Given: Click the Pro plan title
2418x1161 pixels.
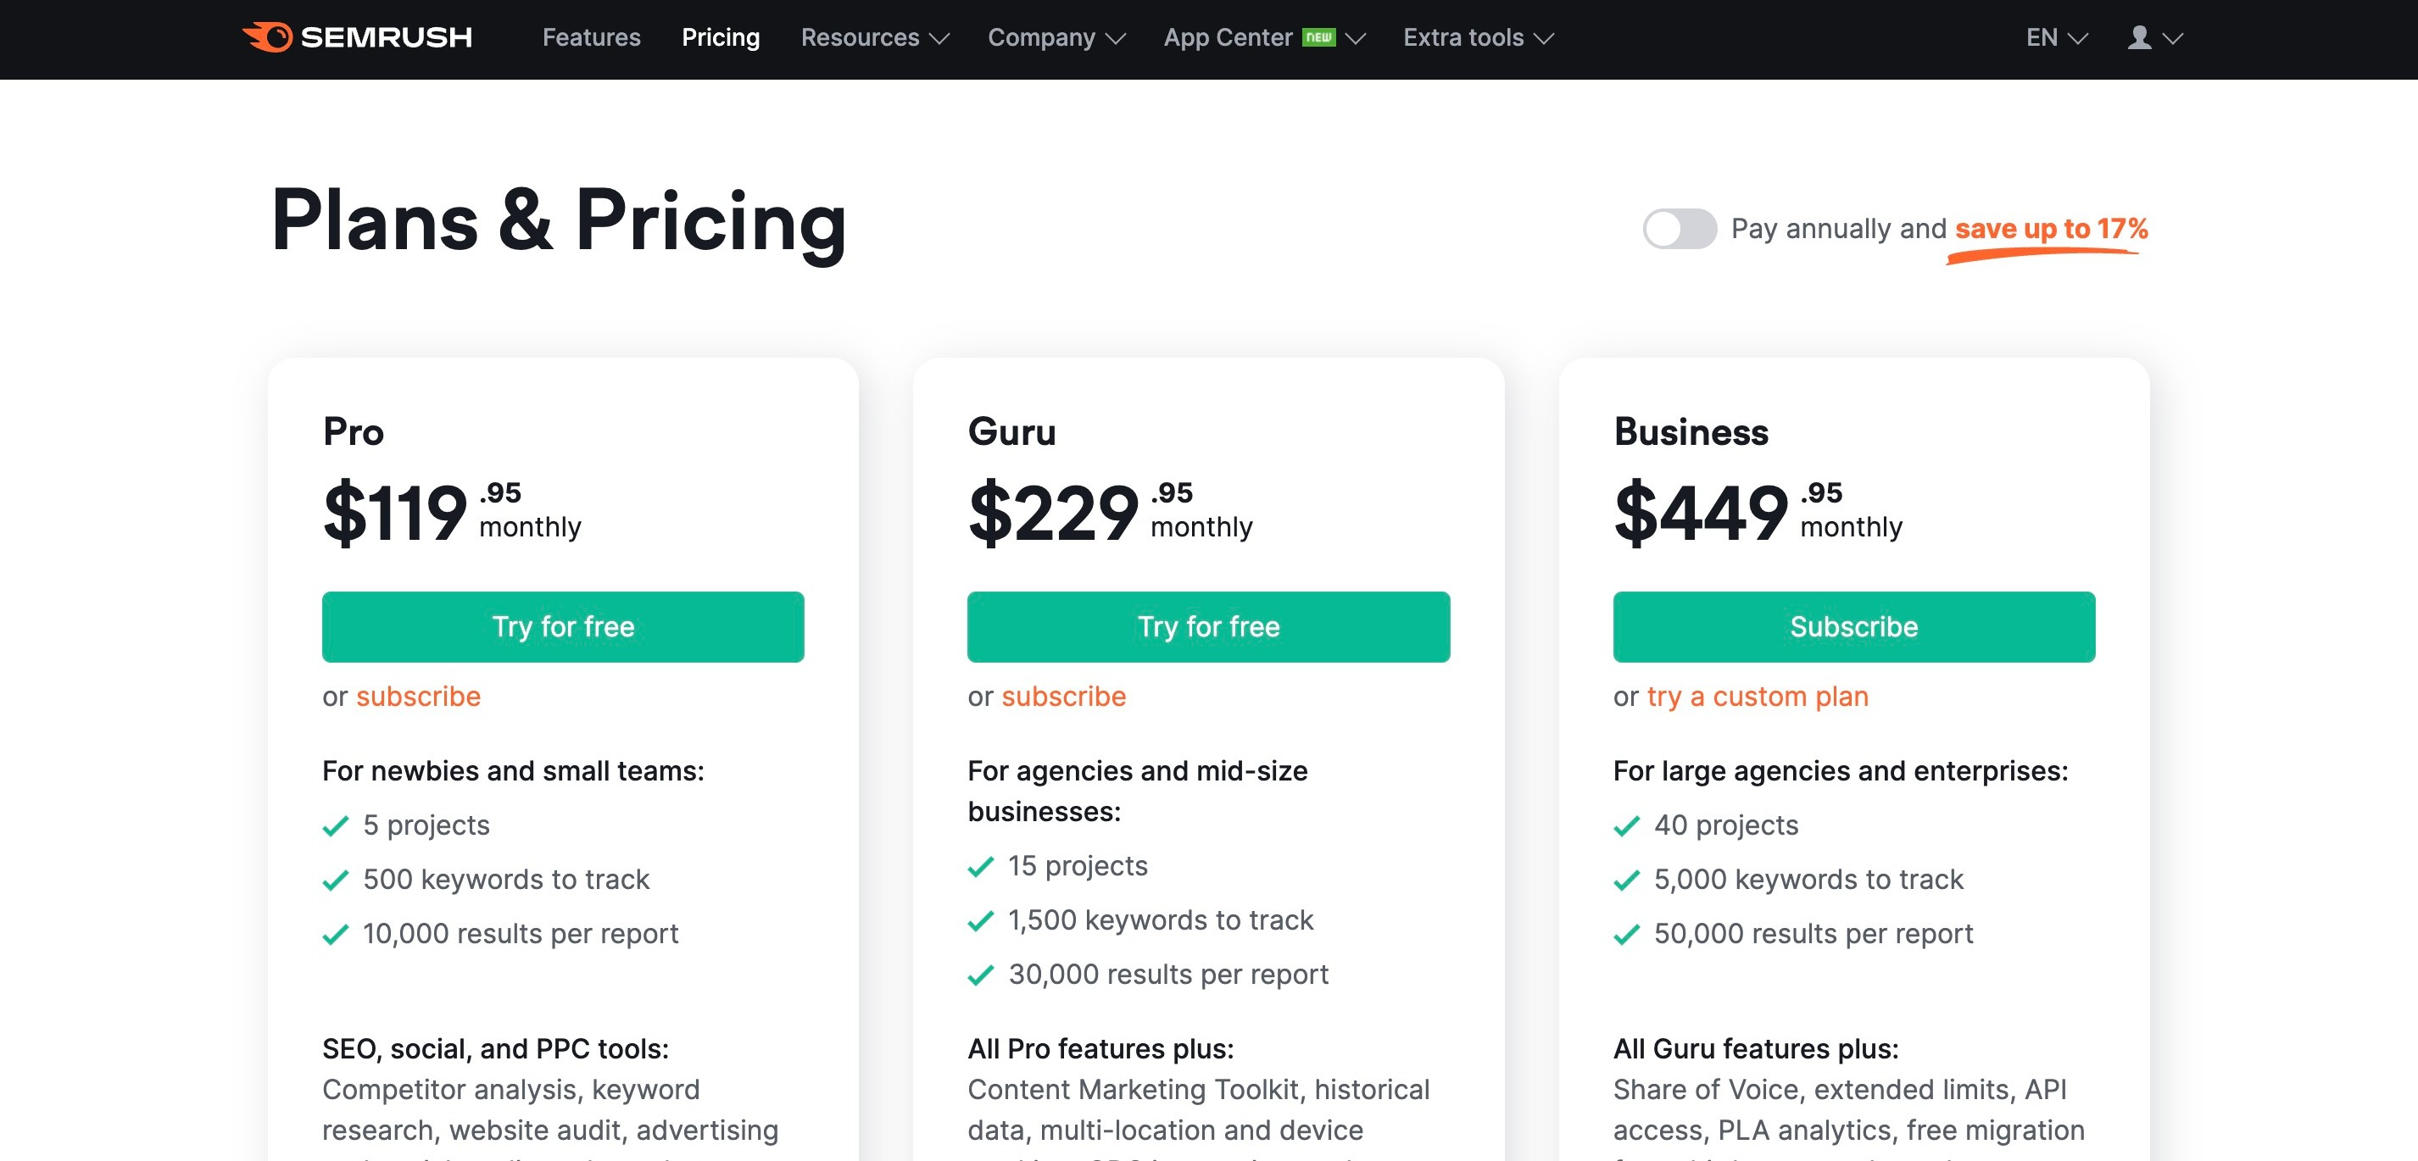Looking at the screenshot, I should coord(354,431).
